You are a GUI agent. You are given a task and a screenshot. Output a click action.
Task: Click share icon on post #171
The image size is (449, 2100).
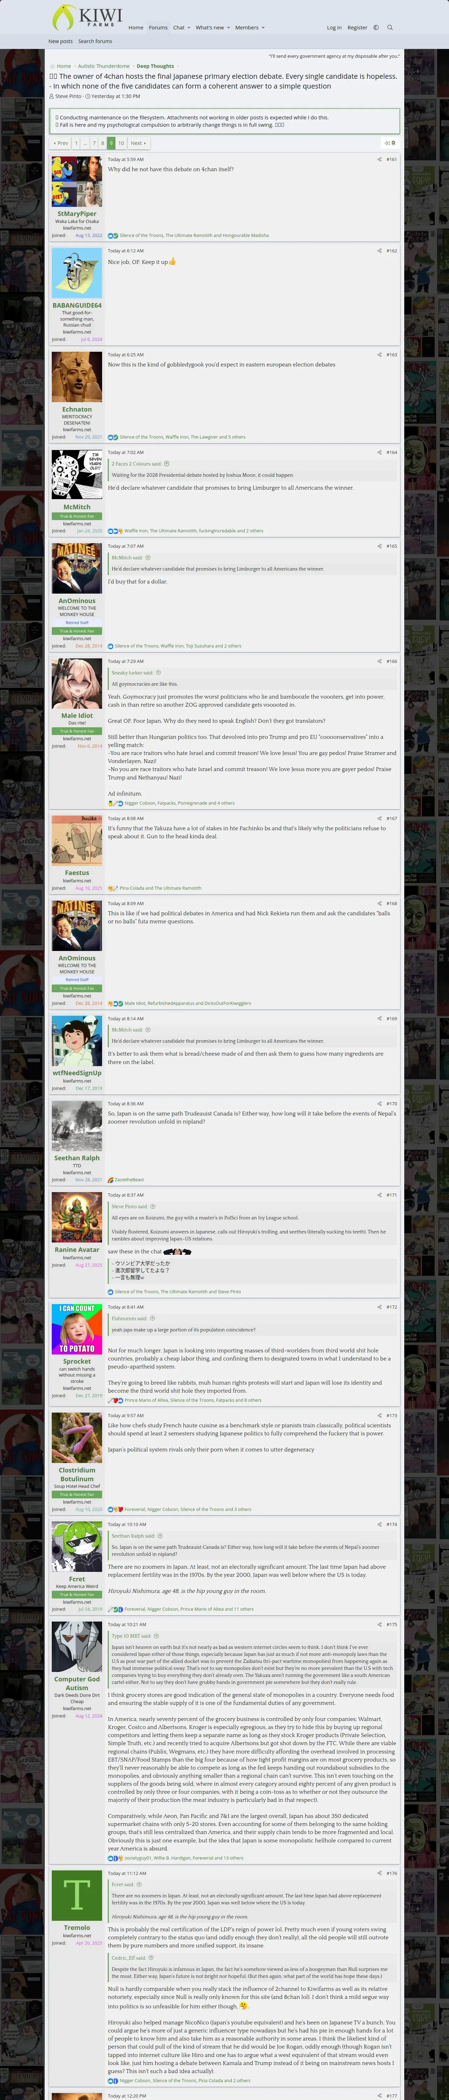pyautogui.click(x=379, y=1195)
